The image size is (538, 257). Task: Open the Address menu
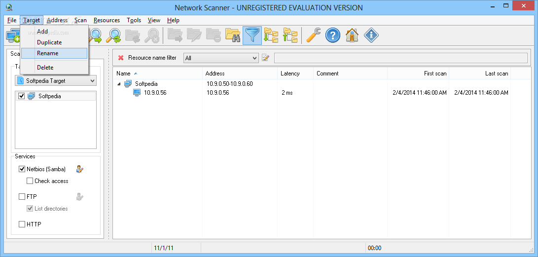(57, 20)
